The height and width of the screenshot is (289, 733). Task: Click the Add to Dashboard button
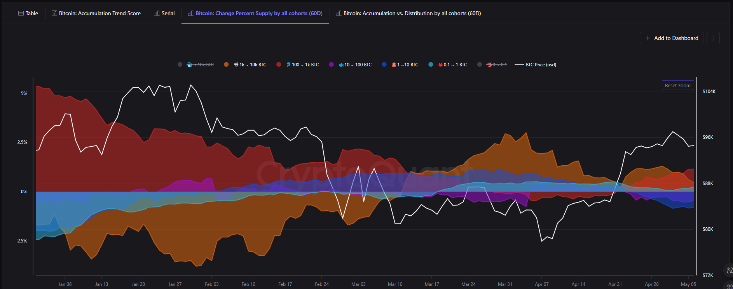671,38
